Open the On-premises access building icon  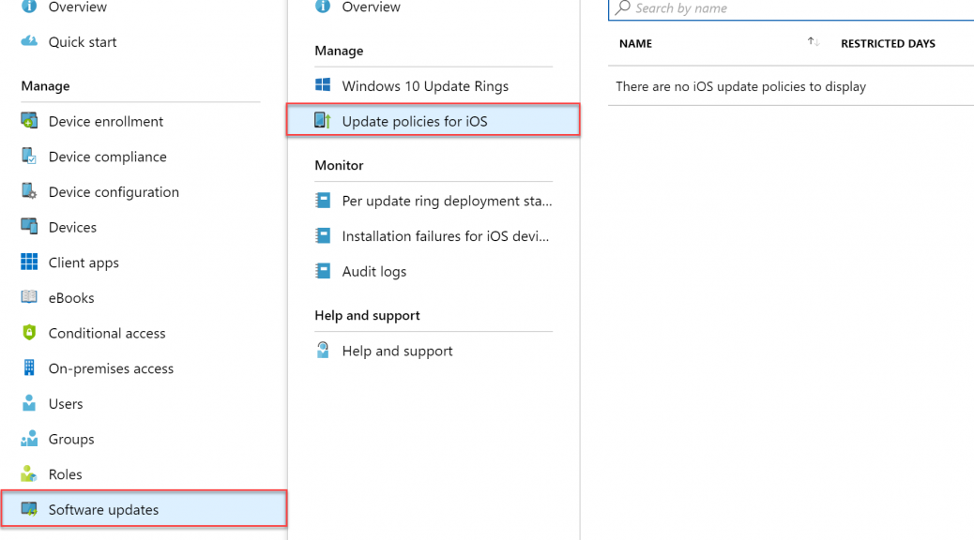tap(29, 367)
